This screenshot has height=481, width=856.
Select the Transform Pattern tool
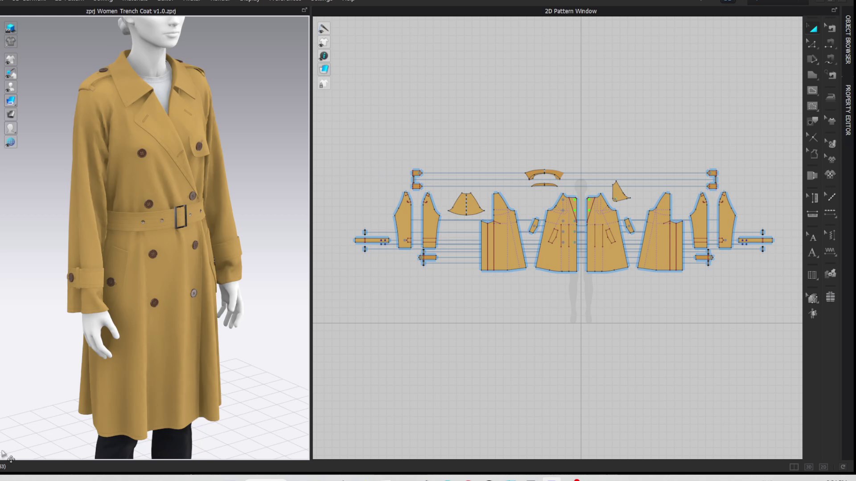813,29
